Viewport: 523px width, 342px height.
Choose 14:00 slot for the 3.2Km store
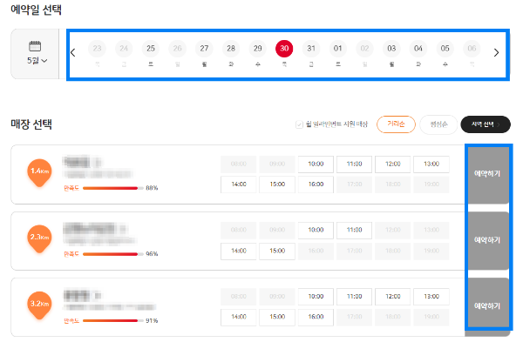(239, 317)
